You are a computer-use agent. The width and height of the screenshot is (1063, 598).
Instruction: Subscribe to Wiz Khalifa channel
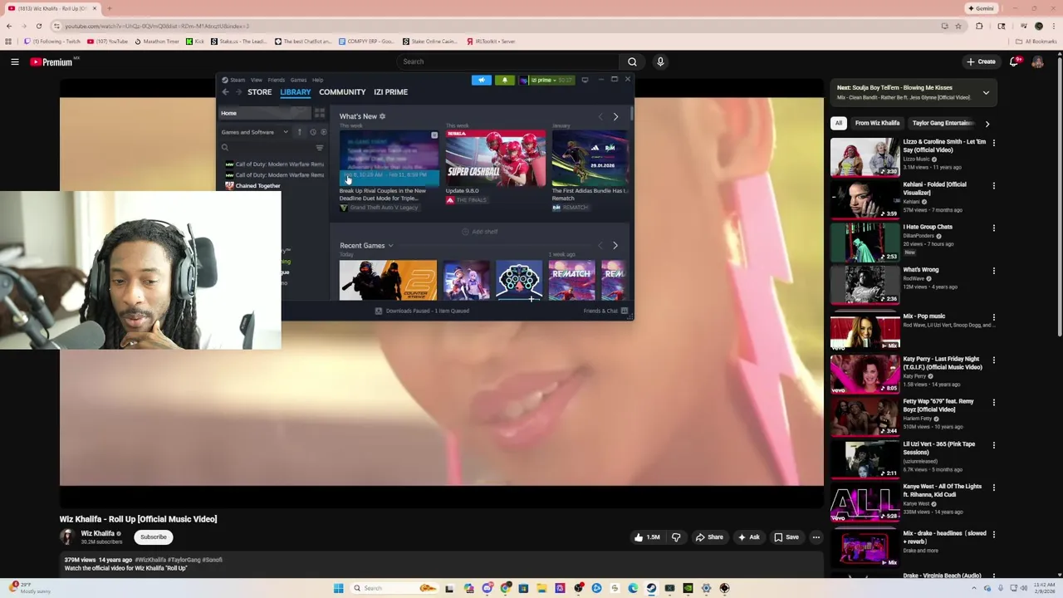[x=154, y=537]
